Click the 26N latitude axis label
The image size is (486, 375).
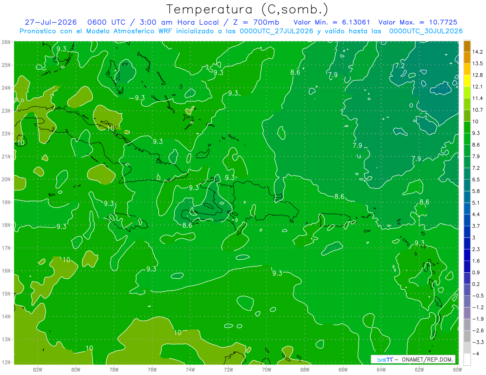(x=6, y=42)
